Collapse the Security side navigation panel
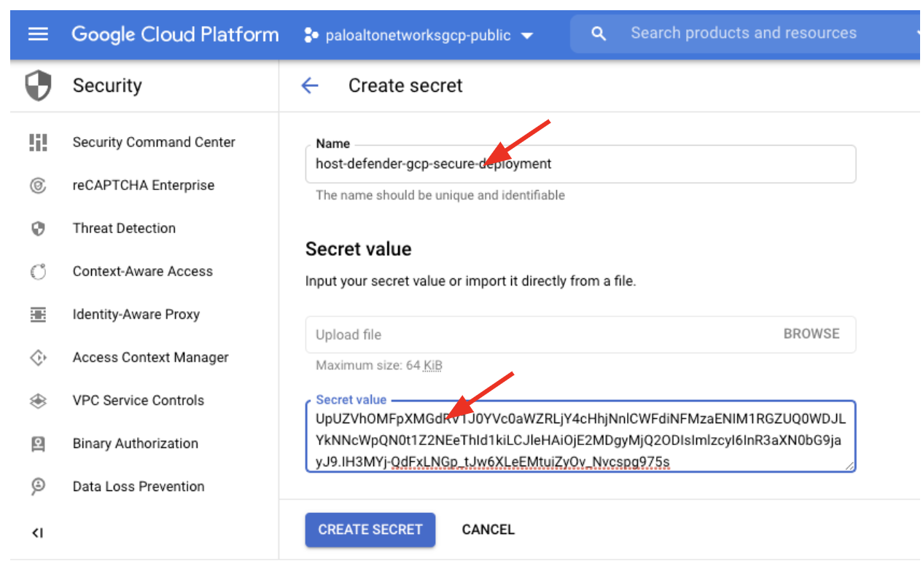This screenshot has height=561, width=923. tap(38, 533)
